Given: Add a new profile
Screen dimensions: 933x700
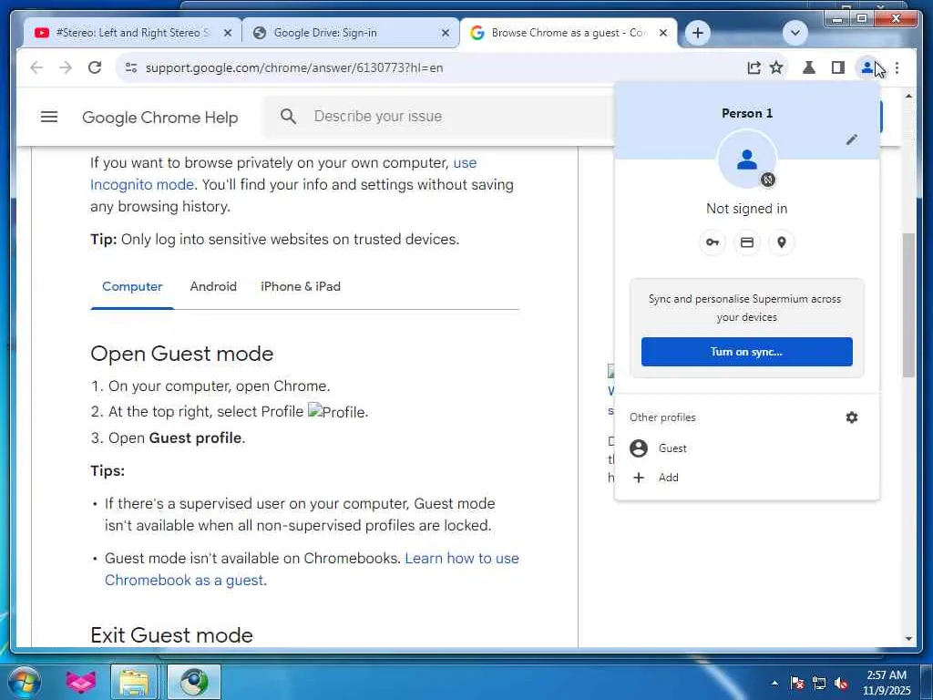Looking at the screenshot, I should pos(747,478).
